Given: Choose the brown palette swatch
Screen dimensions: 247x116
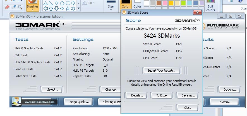Looking at the screenshot, I should tap(159, 3).
